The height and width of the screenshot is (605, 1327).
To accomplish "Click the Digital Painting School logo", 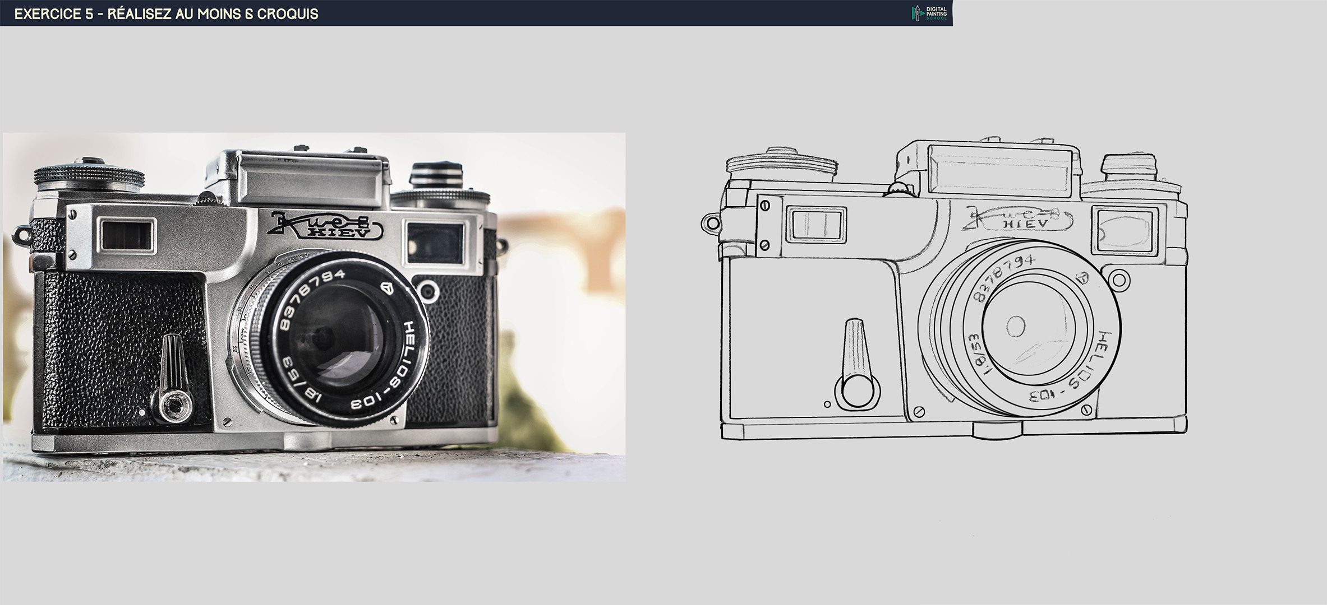I will (x=929, y=13).
